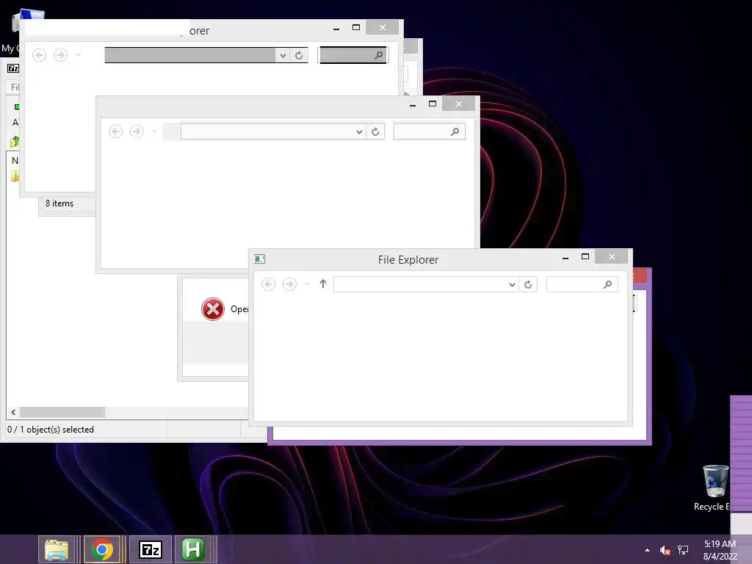This screenshot has width=752, height=564.
Task: Click the muted volume tray icon
Action: [x=665, y=550]
